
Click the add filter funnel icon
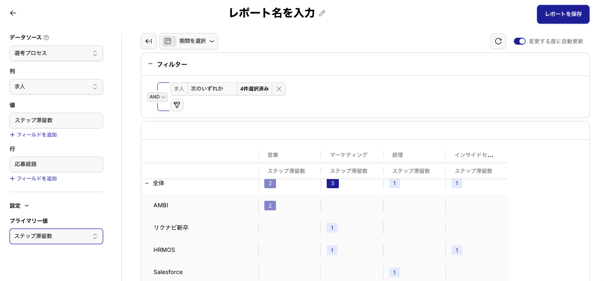pyautogui.click(x=177, y=105)
